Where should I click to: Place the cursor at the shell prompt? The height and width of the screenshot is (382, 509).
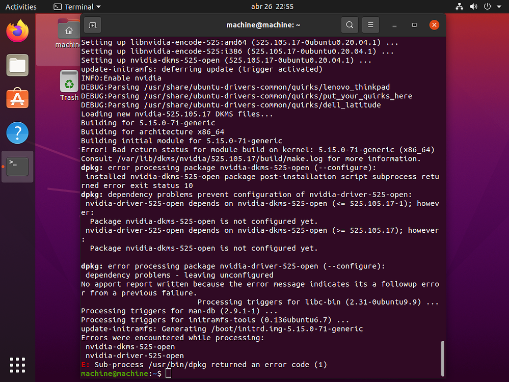[168, 373]
